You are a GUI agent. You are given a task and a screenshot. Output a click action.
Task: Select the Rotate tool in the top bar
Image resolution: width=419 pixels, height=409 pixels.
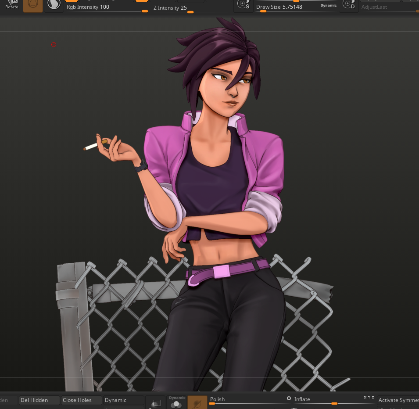tap(12, 5)
